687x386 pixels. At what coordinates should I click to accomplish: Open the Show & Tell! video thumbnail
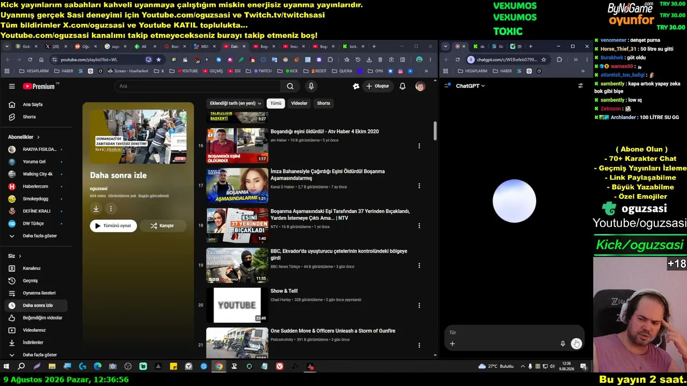[237, 305]
